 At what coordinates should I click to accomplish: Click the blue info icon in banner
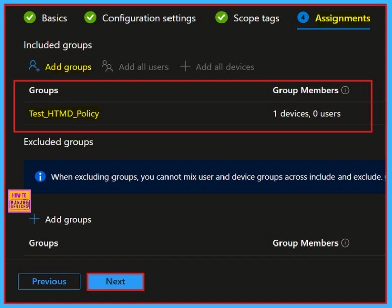[40, 177]
